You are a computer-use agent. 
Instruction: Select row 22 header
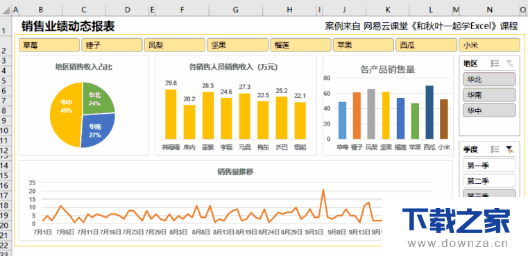(6, 246)
